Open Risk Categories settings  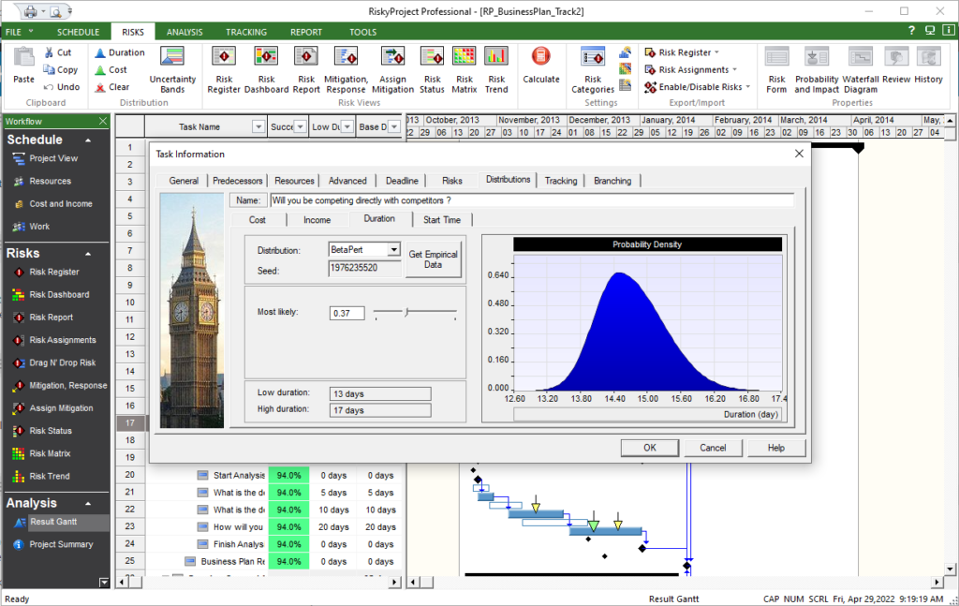(x=593, y=66)
